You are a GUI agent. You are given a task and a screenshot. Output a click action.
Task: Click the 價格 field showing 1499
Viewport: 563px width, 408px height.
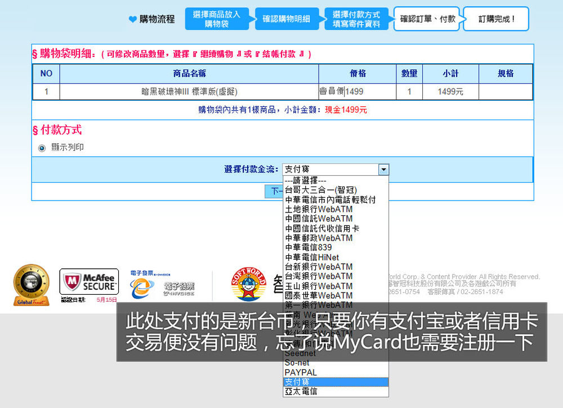click(x=358, y=92)
